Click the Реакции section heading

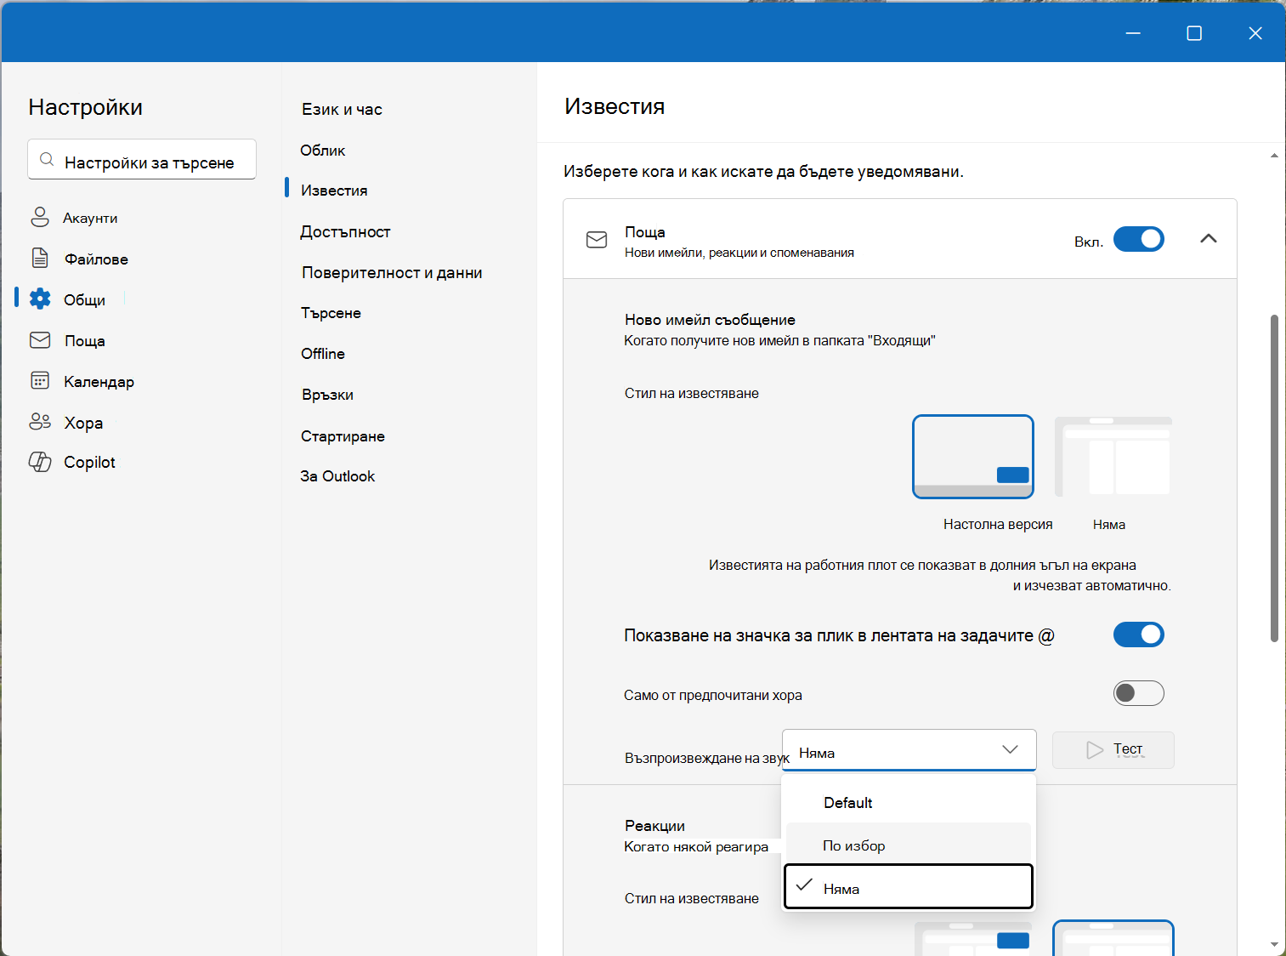(x=654, y=826)
